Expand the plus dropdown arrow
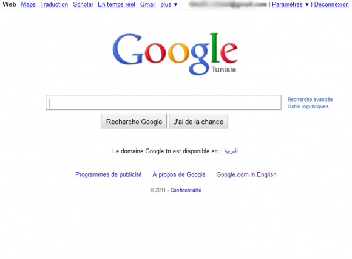352x259 pixels. [x=175, y=4]
